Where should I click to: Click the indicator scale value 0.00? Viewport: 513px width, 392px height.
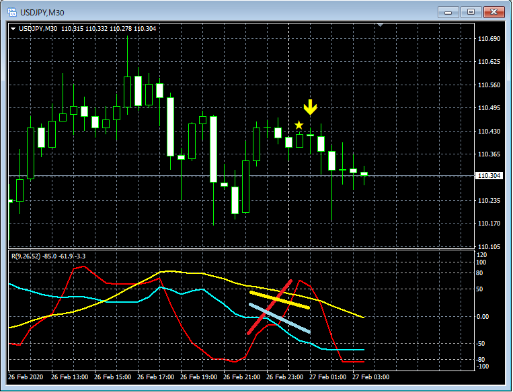coord(483,317)
